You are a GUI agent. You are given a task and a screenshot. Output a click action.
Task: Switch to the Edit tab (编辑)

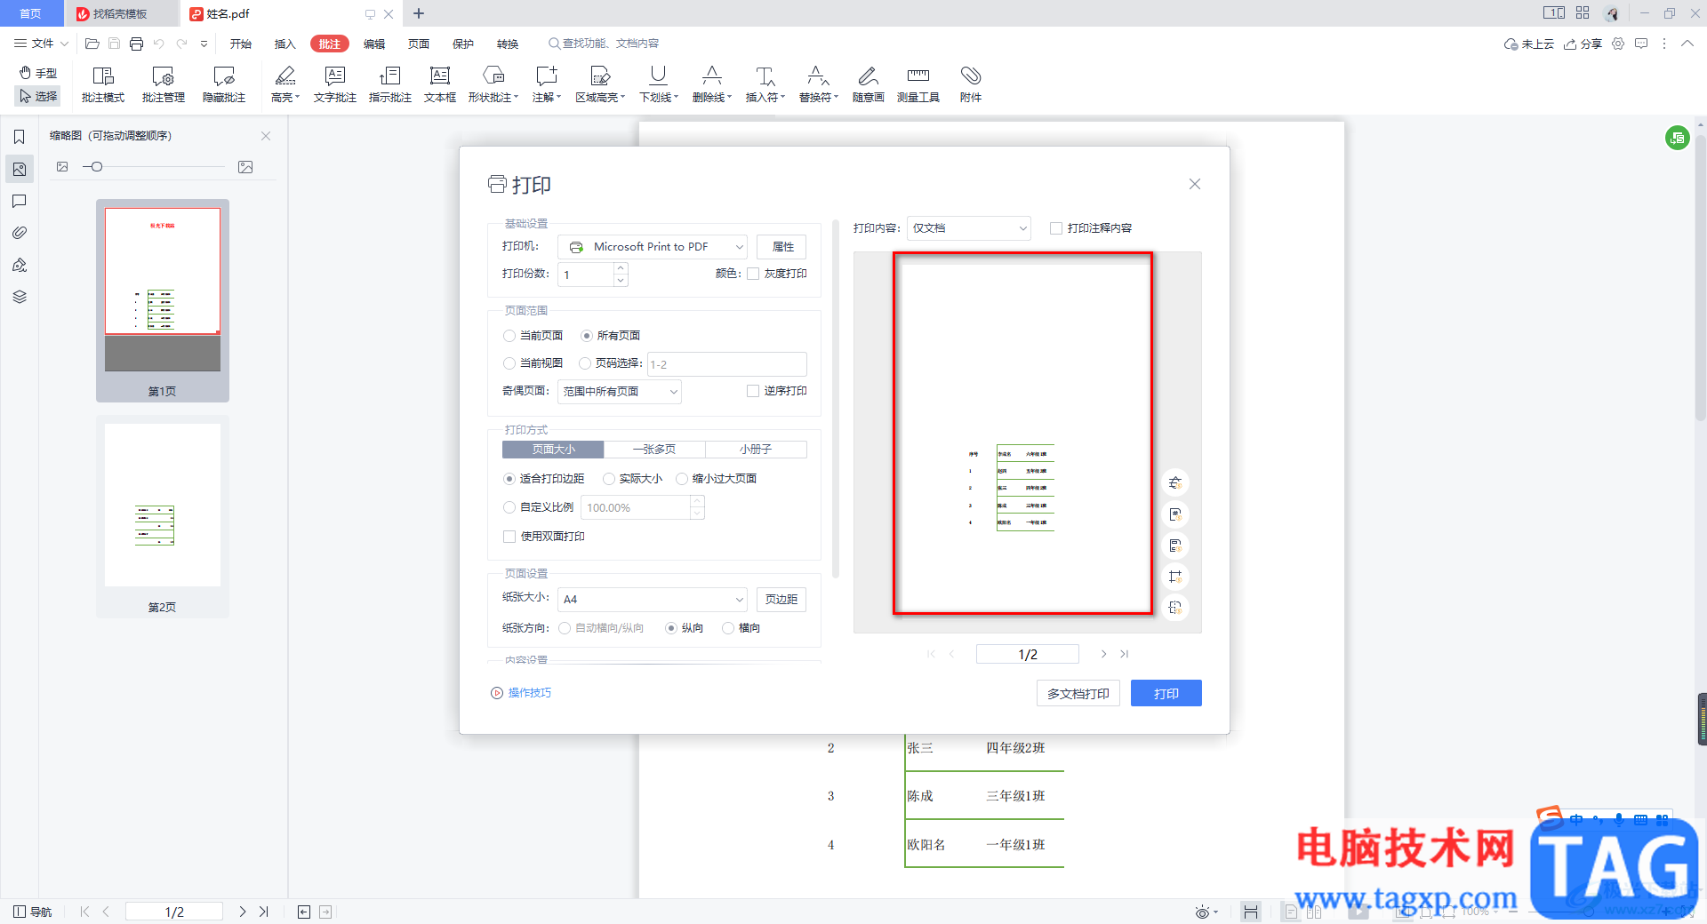point(374,44)
